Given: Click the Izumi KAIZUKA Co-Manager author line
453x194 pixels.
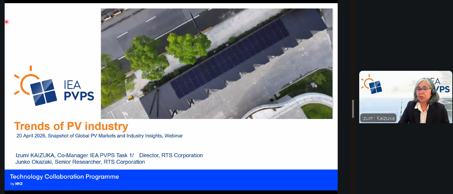Looking at the screenshot, I should click(x=75, y=155).
